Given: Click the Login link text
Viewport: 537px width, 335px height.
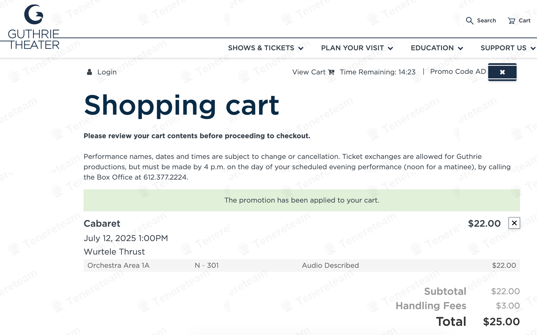Looking at the screenshot, I should [107, 72].
